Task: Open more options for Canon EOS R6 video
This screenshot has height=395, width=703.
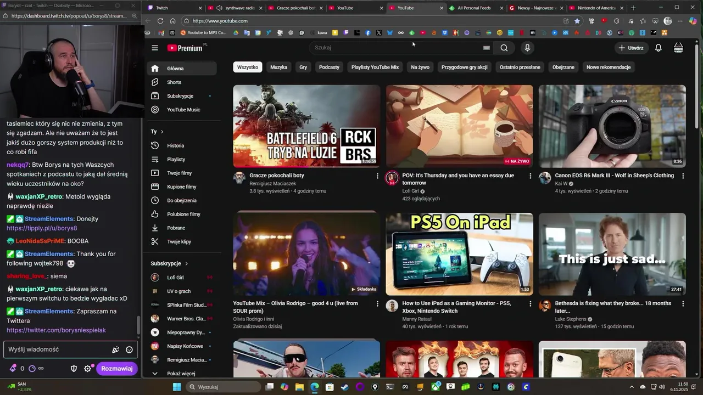Action: point(683,176)
